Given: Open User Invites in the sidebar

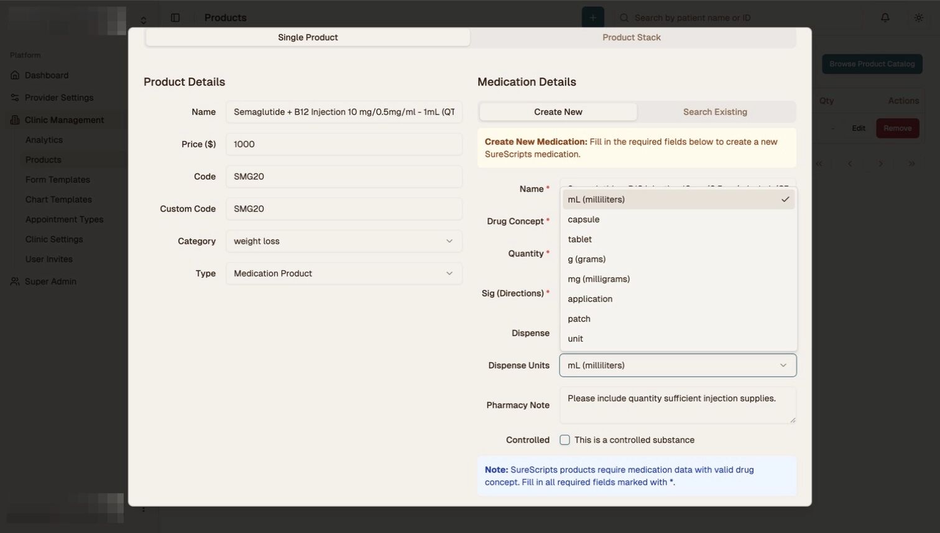Looking at the screenshot, I should 49,259.
